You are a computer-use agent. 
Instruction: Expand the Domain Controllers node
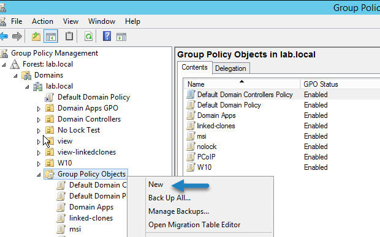(x=39, y=120)
